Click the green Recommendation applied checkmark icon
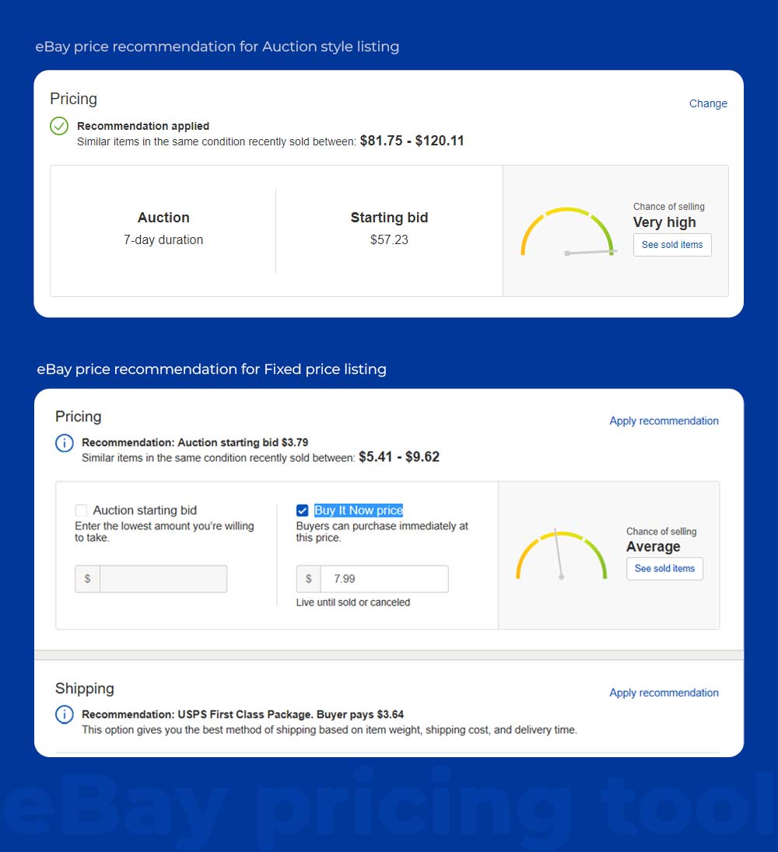Screen dimensions: 778x852 59,126
